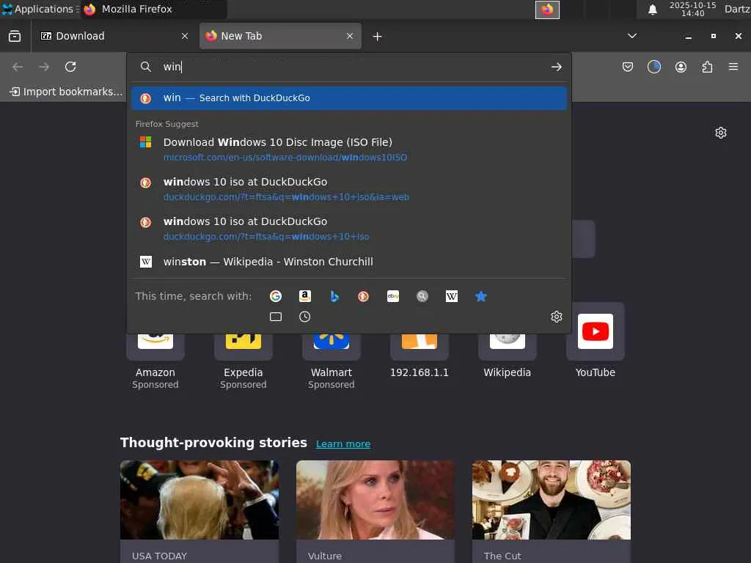
Task: Open new tab with plus button
Action: click(x=378, y=37)
